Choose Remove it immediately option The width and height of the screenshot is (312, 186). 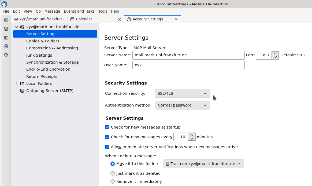113,181
